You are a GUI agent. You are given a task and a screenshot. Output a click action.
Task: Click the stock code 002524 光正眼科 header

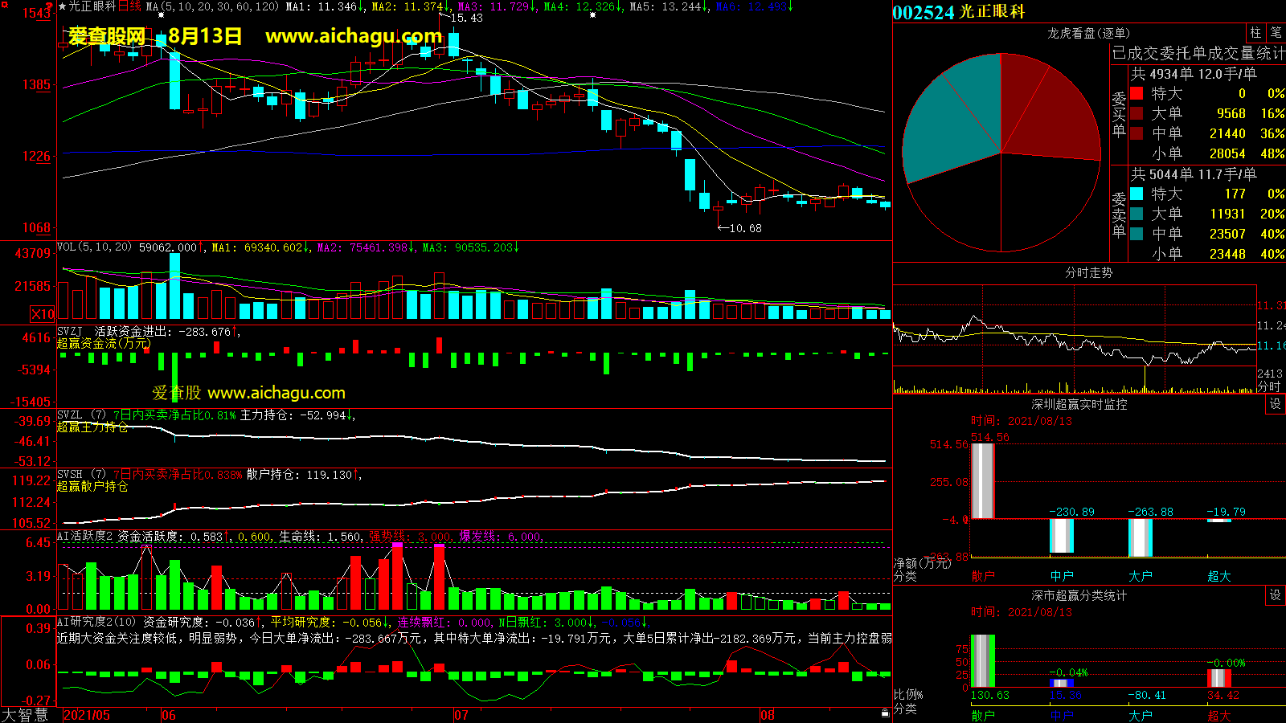(959, 12)
